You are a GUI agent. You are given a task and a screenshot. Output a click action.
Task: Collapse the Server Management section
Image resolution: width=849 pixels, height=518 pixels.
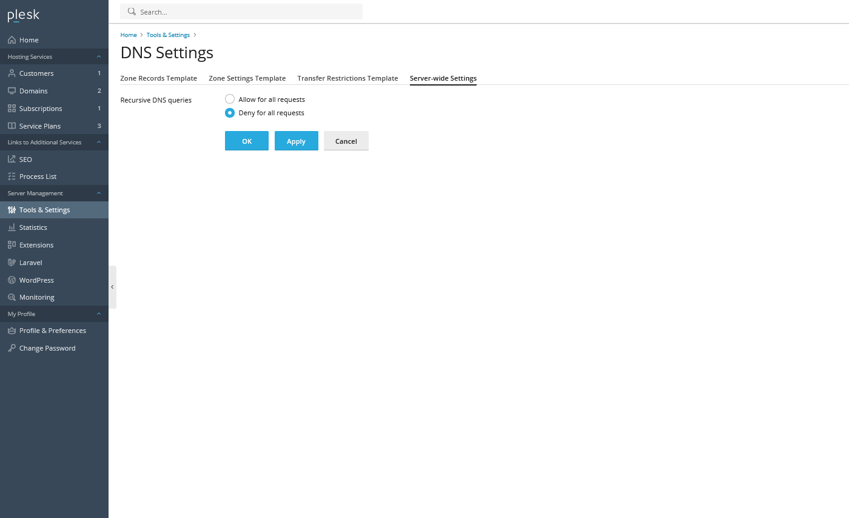(98, 193)
